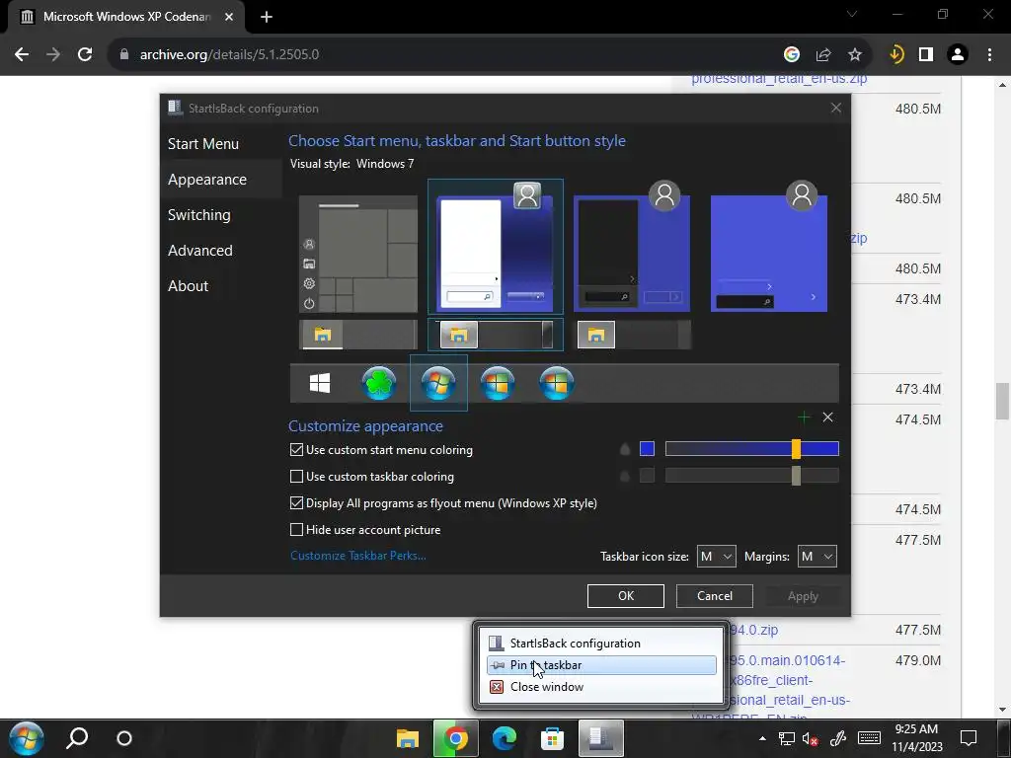The image size is (1011, 758).
Task: Select the last start orb in the row
Action: click(557, 383)
